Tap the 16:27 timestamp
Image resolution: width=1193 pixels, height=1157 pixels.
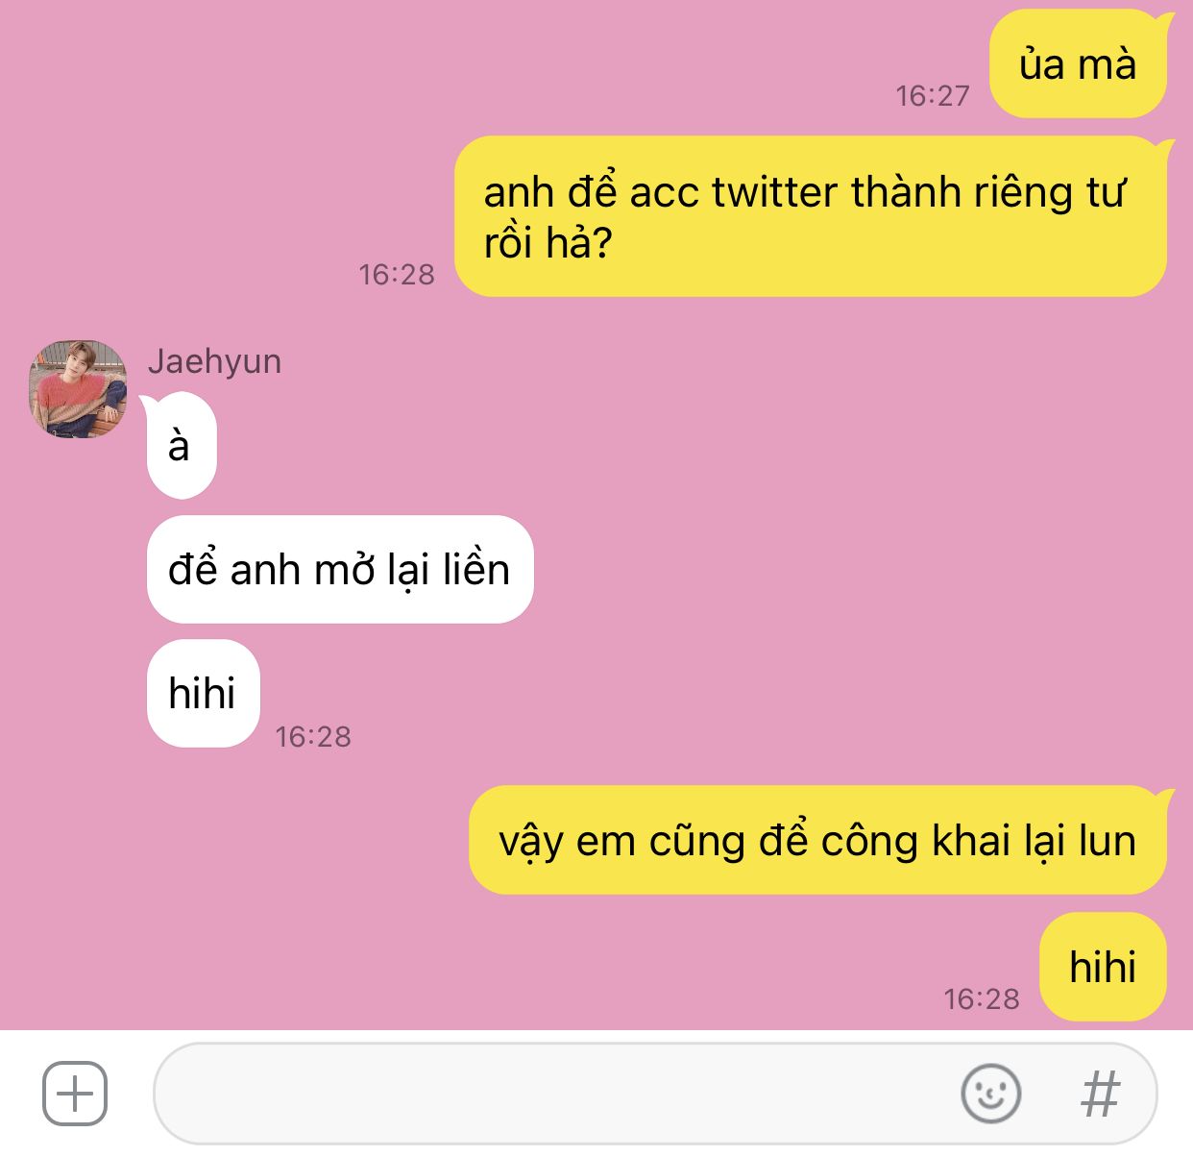[933, 95]
